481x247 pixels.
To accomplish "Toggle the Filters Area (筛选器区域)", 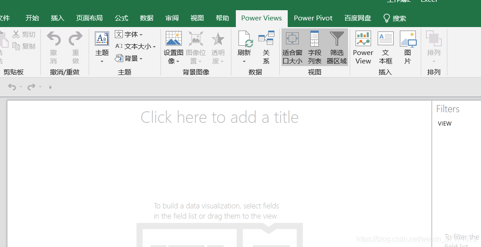I will 337,47.
